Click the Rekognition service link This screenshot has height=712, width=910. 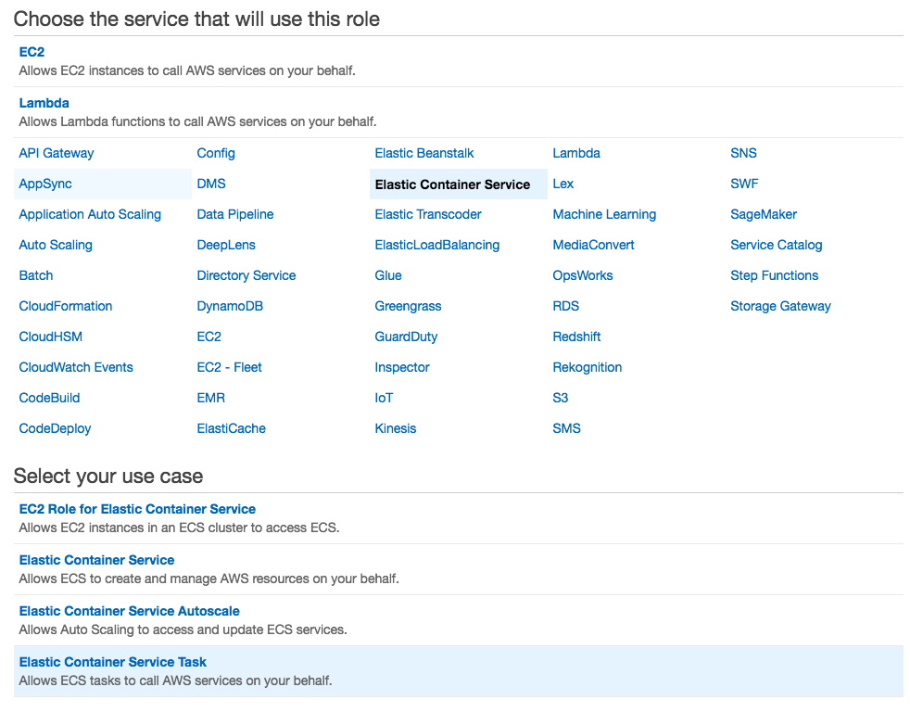point(588,367)
